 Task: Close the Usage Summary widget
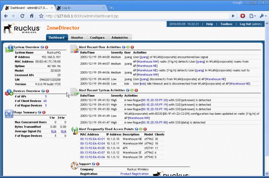click(44, 112)
